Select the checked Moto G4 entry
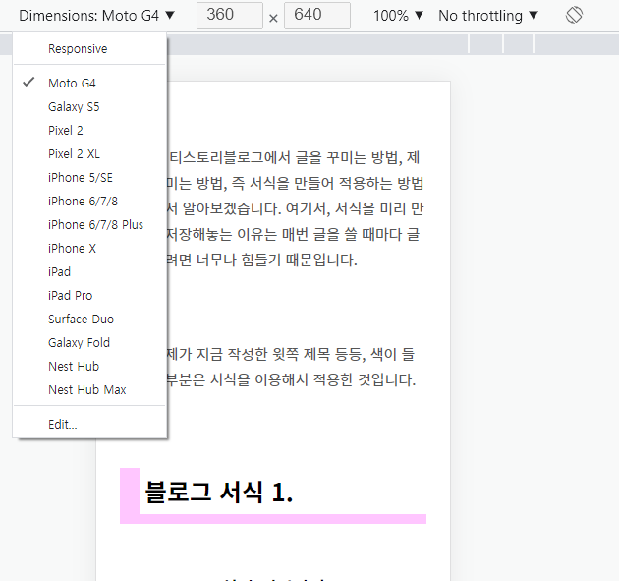 pos(89,83)
